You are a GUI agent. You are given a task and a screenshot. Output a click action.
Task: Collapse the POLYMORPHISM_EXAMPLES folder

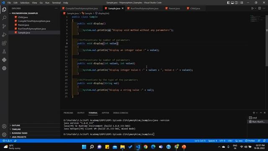(25, 13)
